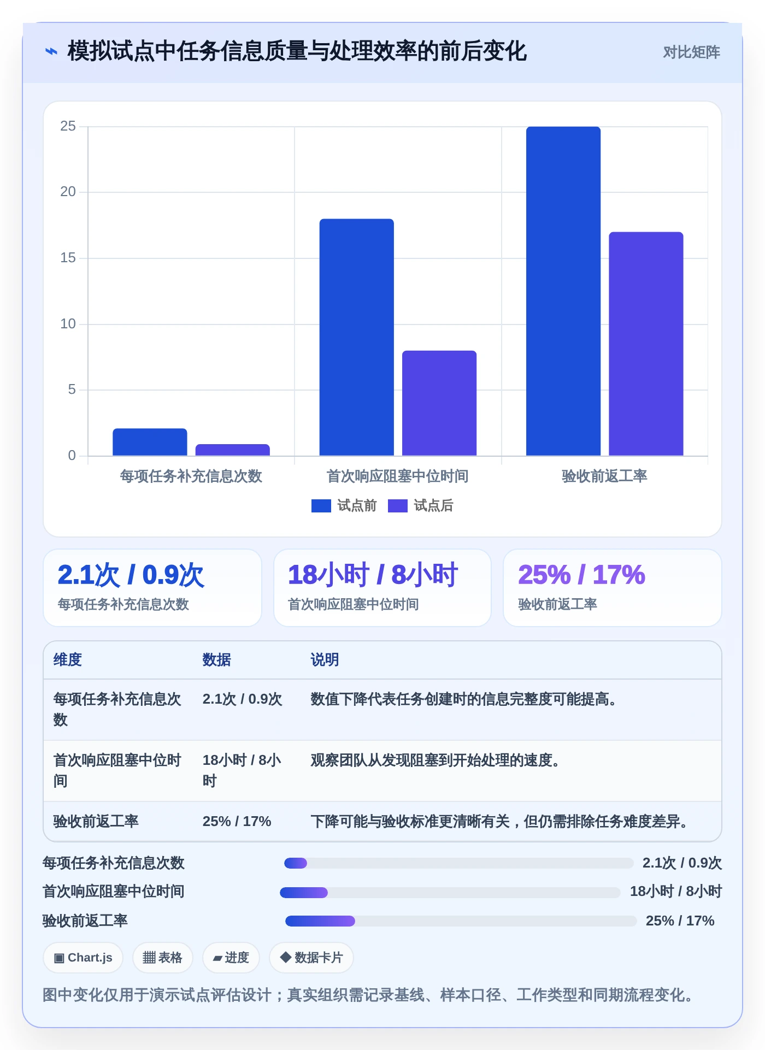Click the 对比矩阵 label in header
This screenshot has width=765, height=1050.
point(691,52)
